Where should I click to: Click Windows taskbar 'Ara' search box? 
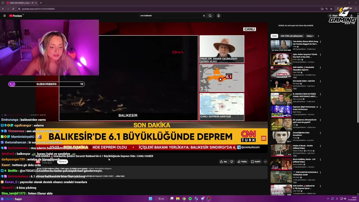point(161,199)
